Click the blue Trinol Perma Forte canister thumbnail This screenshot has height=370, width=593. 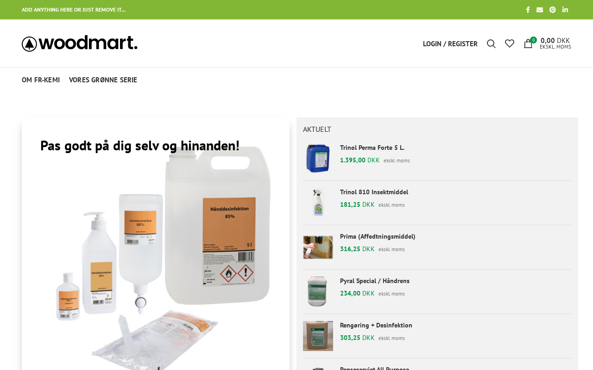[318, 158]
